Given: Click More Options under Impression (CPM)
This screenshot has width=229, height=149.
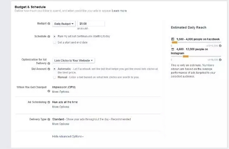Looking at the screenshot, I should [61, 92].
